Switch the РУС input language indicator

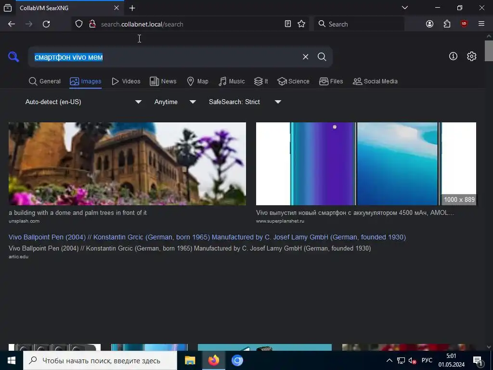(x=427, y=360)
